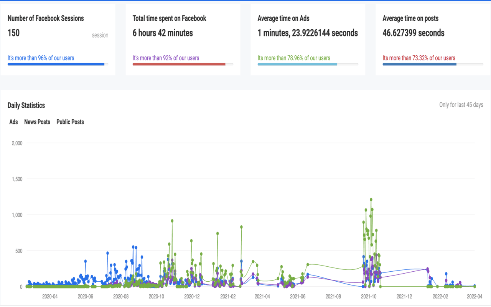Click the 2021-10 x-axis date label
This screenshot has width=491, height=307.
[369, 296]
